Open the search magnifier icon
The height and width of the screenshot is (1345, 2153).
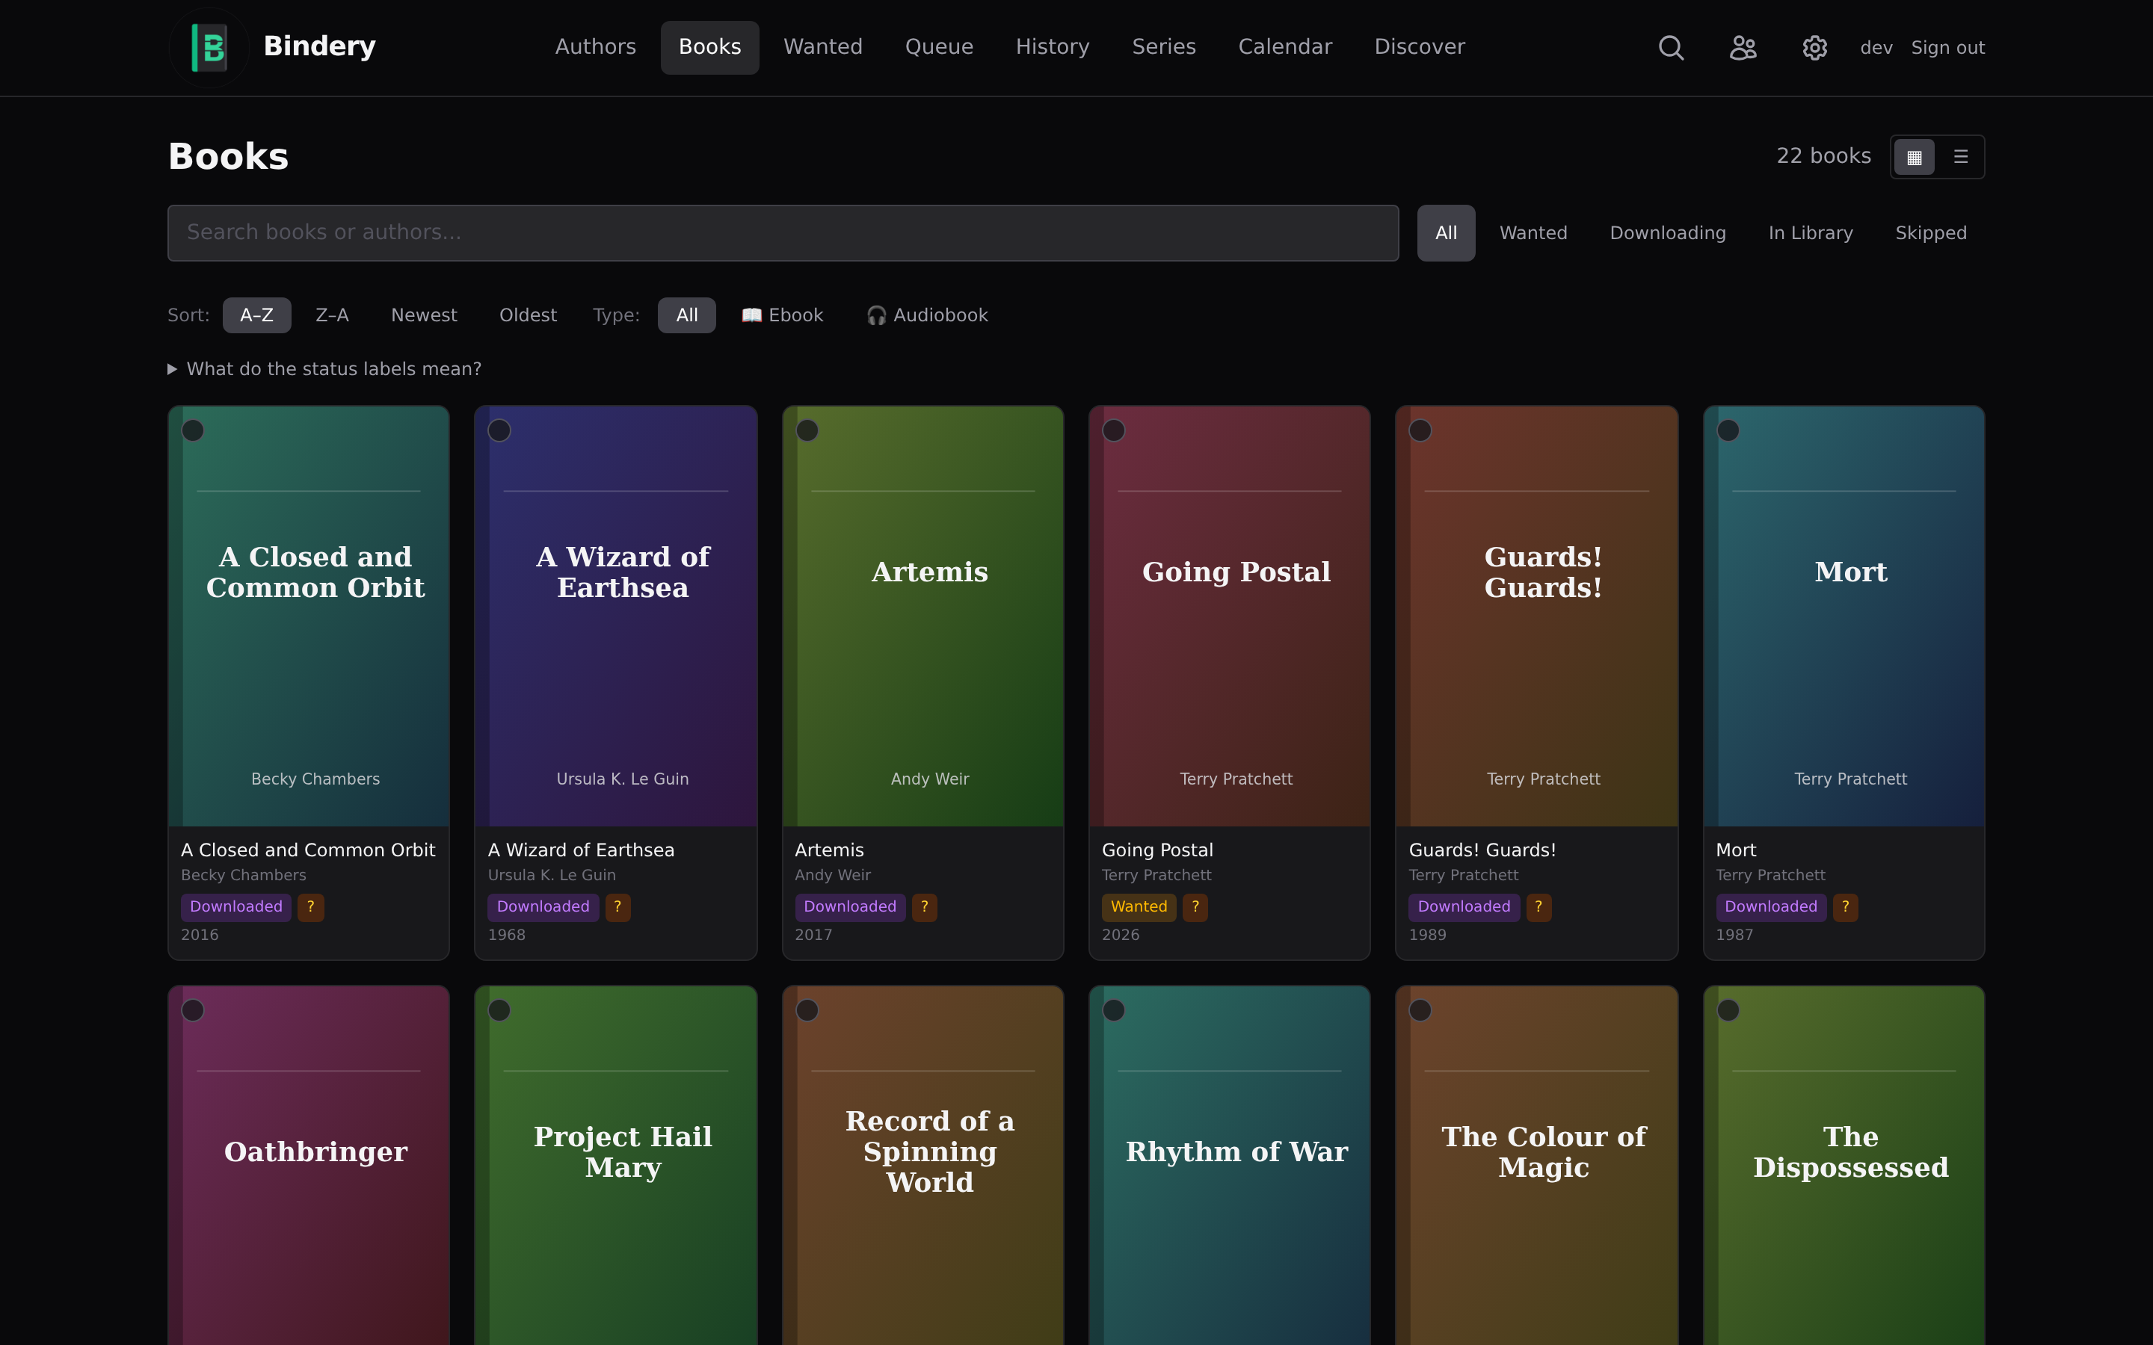[x=1671, y=47]
